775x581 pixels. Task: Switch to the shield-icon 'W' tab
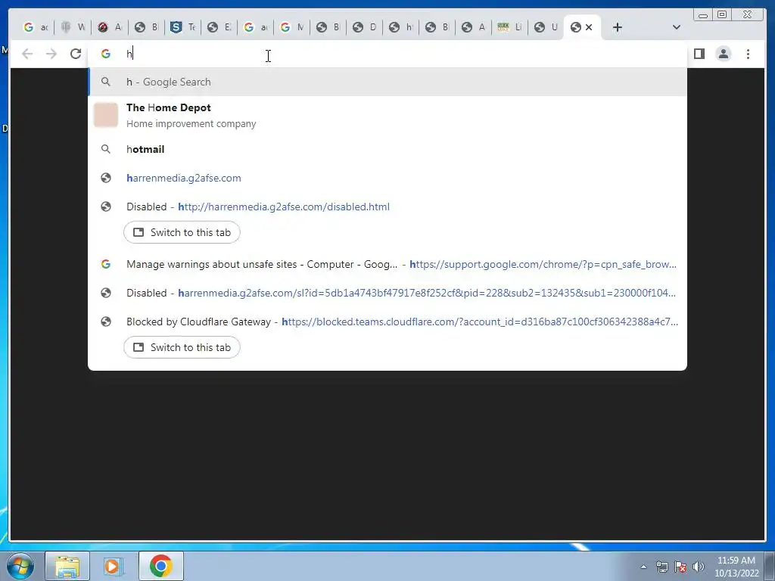(73, 27)
